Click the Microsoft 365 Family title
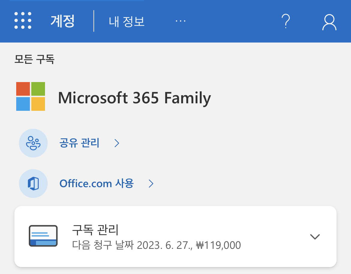 [134, 98]
